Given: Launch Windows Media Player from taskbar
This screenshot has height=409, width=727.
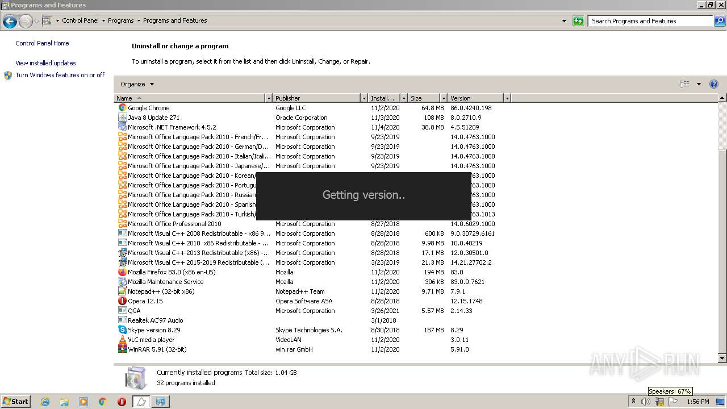Looking at the screenshot, I should [x=83, y=402].
